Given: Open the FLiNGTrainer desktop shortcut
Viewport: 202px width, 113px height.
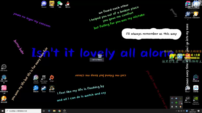Looking at the screenshot, I should 188,99.
